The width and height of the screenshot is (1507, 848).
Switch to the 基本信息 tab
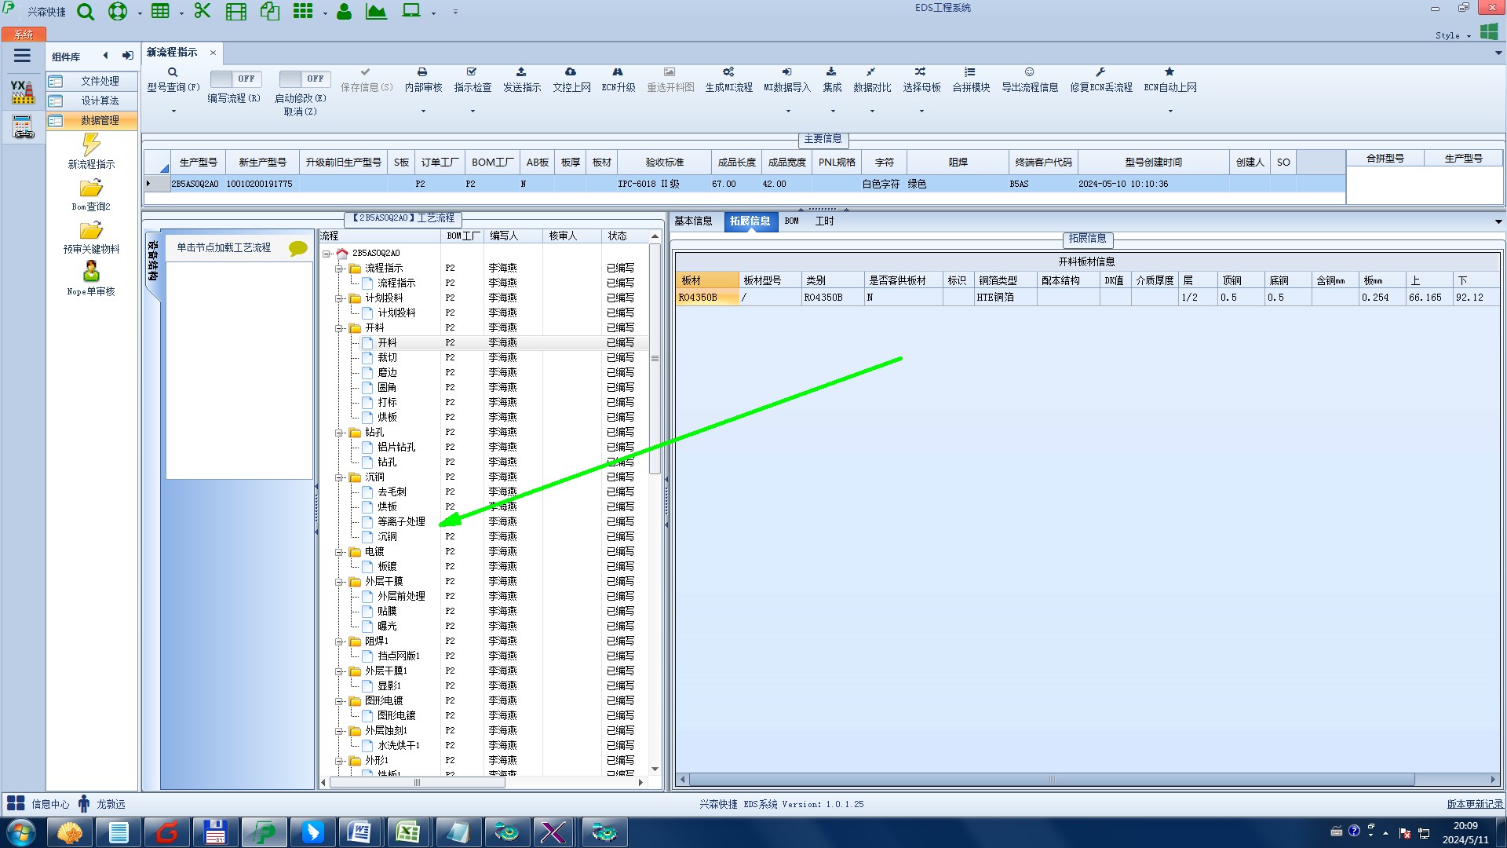[x=693, y=221]
